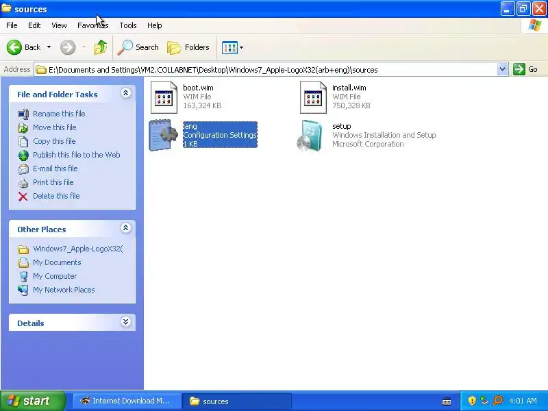Screen dimensions: 548x411
Task: Open the Tools menu
Action: click(x=128, y=25)
